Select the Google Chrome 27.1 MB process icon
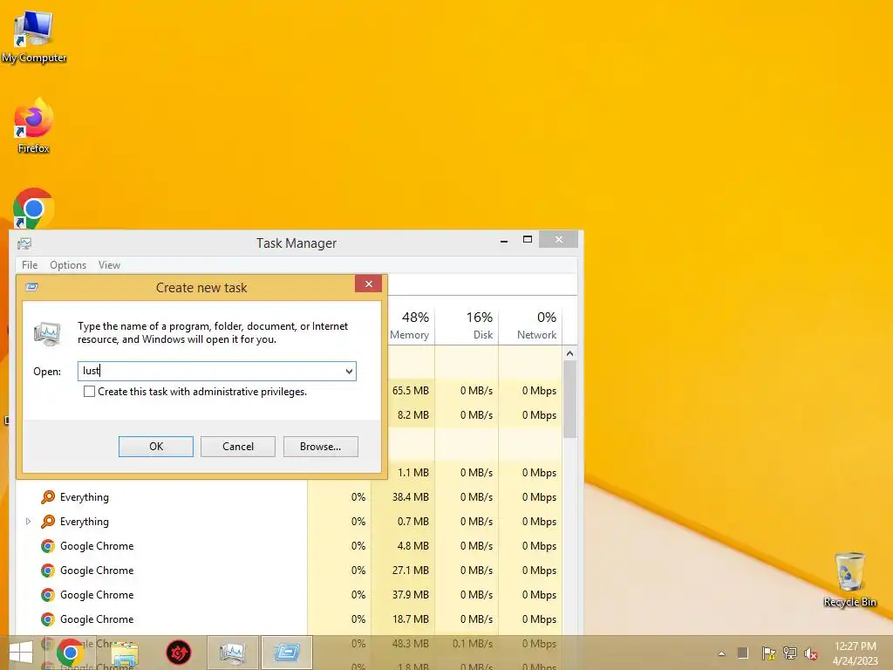The height and width of the screenshot is (670, 893). (x=48, y=571)
